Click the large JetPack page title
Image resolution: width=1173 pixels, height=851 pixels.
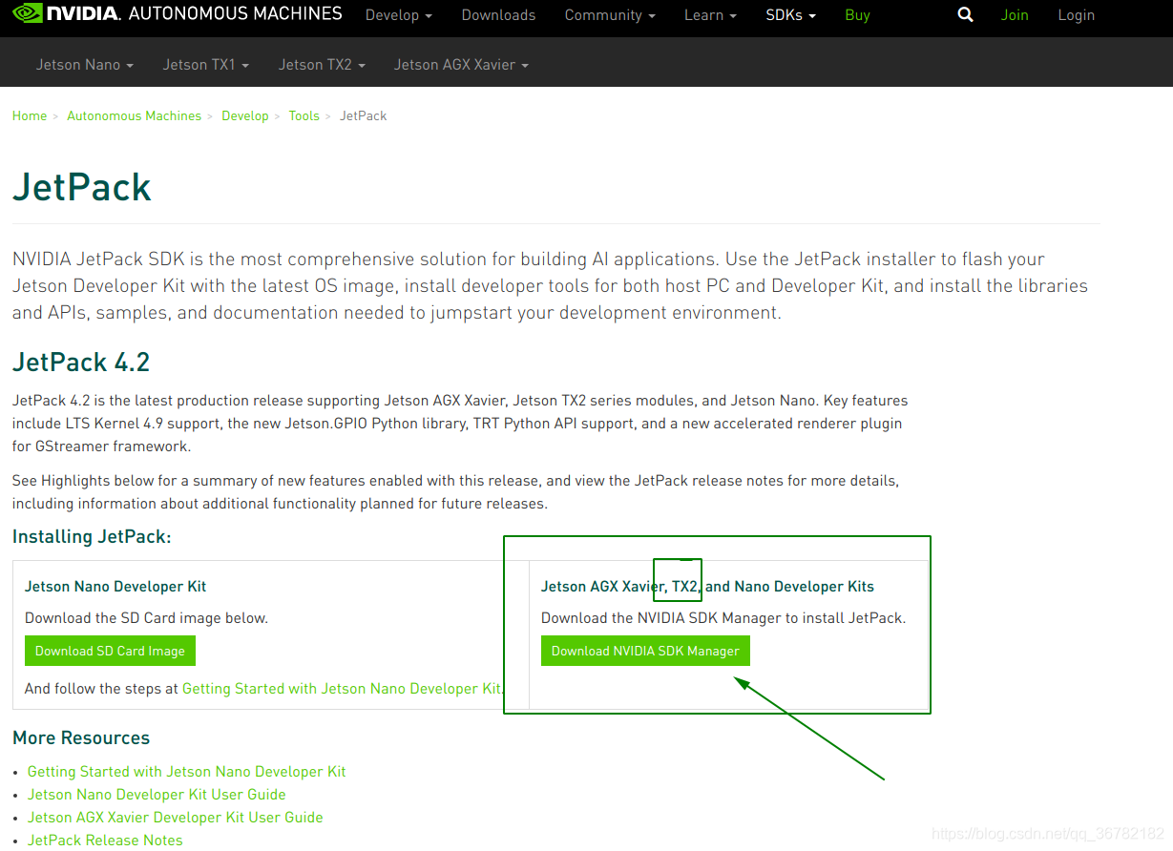tap(82, 187)
